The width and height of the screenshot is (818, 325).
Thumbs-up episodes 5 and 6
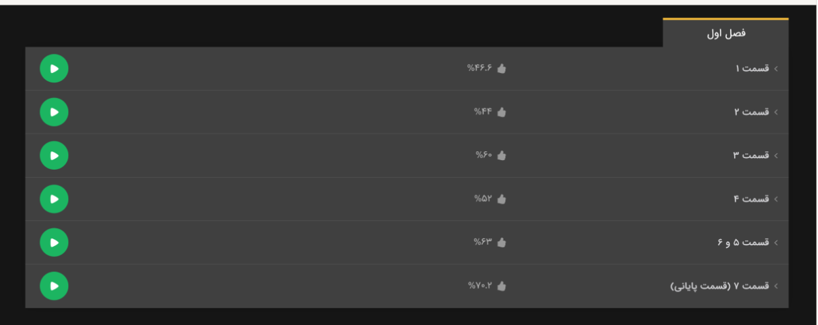pyautogui.click(x=502, y=243)
